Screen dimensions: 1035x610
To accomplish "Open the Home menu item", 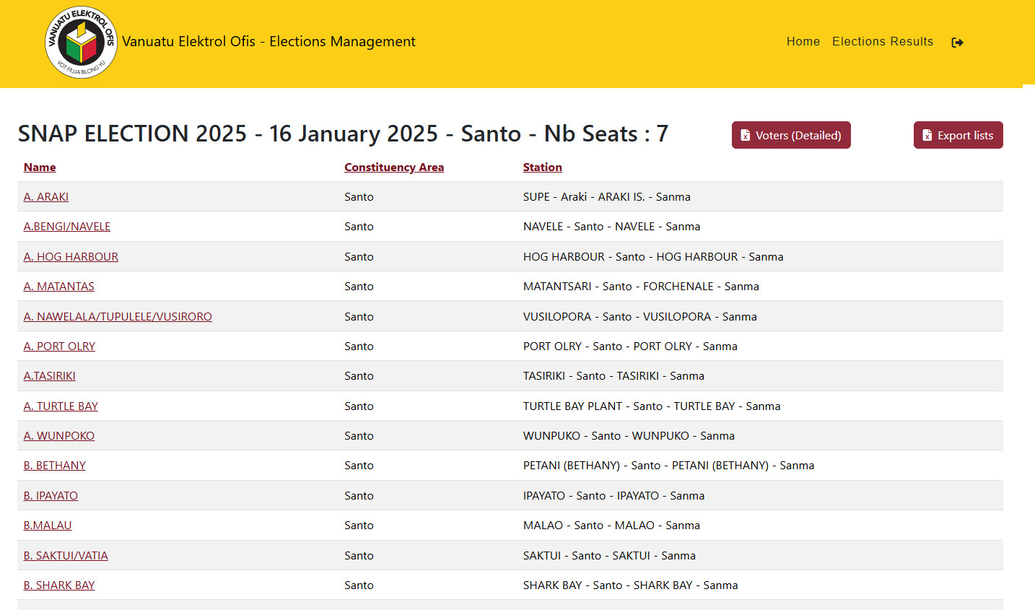I will tap(803, 42).
